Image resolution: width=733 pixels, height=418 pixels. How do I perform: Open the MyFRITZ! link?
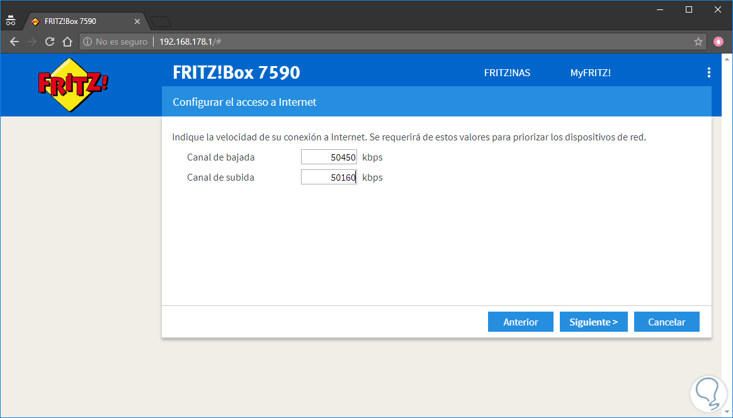pos(591,73)
